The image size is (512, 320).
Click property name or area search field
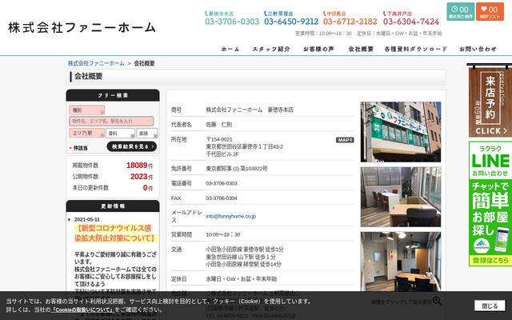pos(111,121)
